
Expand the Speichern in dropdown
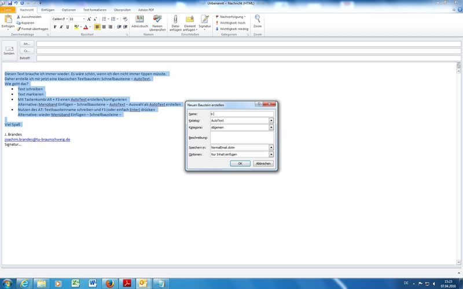[271, 147]
